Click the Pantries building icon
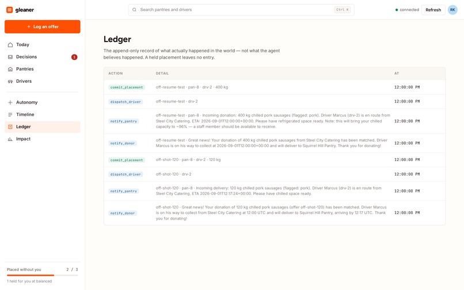The width and height of the screenshot is (464, 290). (x=10, y=69)
